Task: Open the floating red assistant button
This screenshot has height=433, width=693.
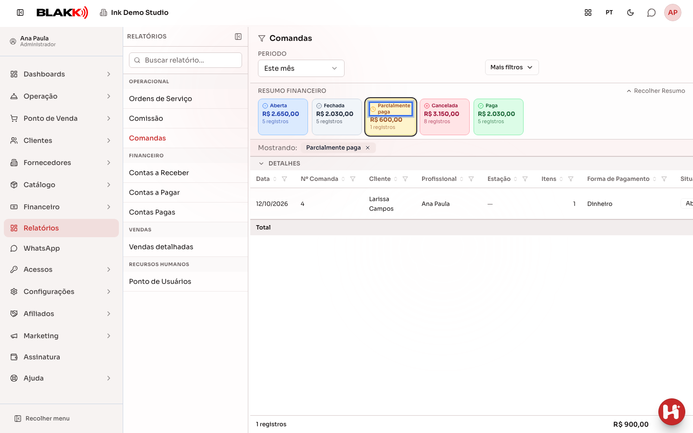Action: [672, 412]
